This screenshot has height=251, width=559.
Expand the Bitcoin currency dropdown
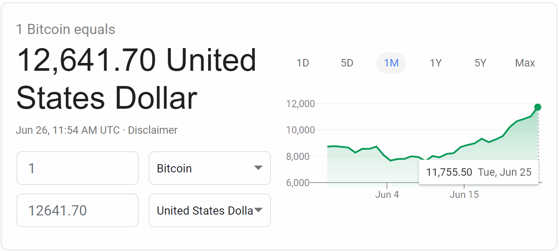pyautogui.click(x=210, y=168)
